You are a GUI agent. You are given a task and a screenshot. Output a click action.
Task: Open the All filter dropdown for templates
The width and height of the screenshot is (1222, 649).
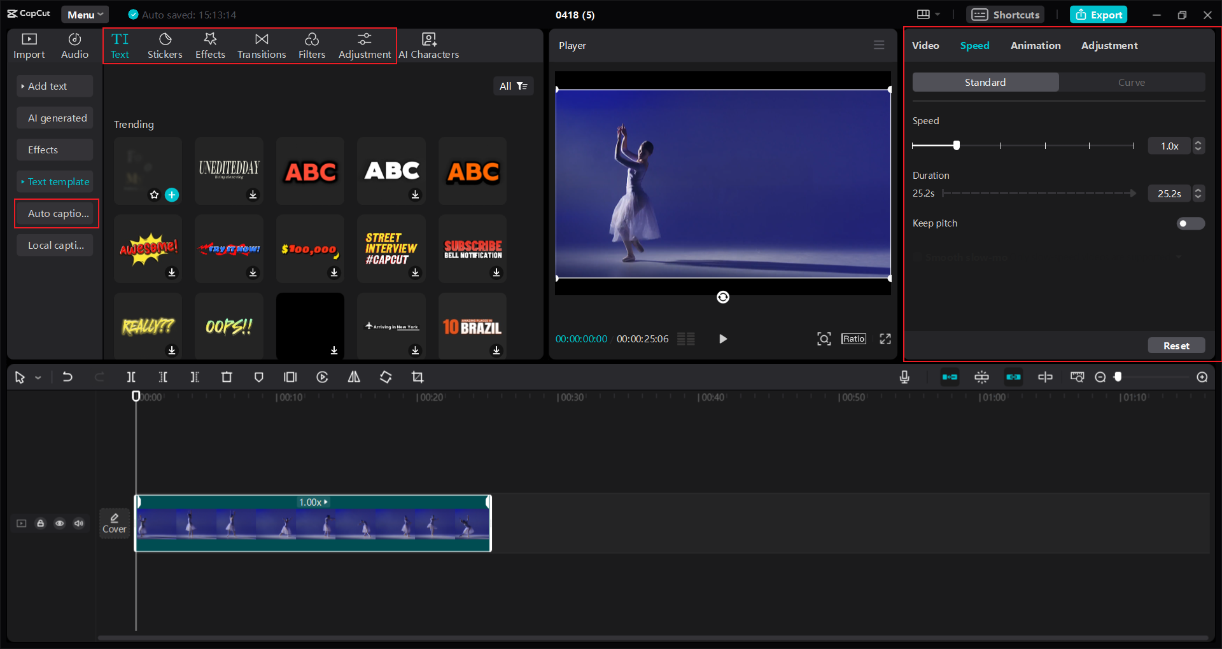point(513,86)
